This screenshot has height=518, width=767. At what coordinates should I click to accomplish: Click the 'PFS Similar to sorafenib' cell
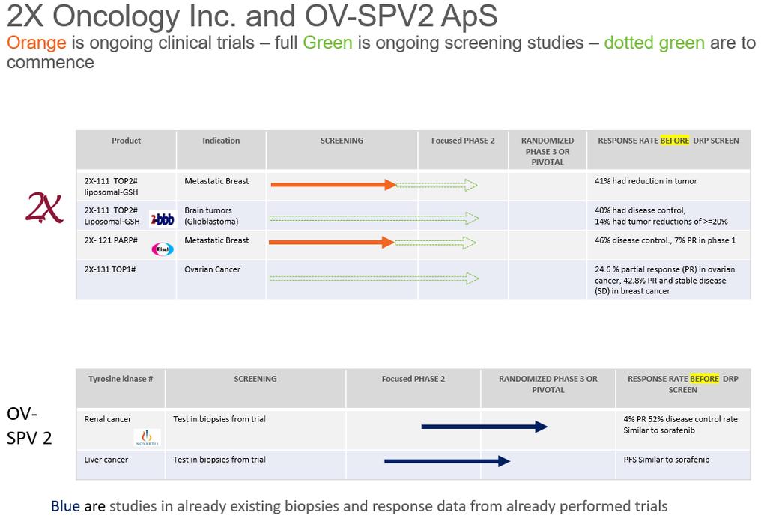(x=666, y=460)
